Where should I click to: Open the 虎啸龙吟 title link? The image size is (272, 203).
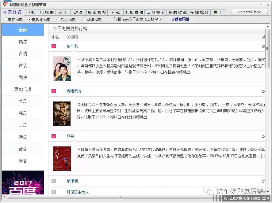(x=74, y=91)
